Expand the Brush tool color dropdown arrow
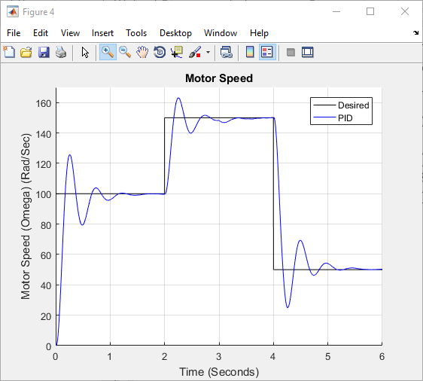This screenshot has width=423, height=381. [x=208, y=52]
